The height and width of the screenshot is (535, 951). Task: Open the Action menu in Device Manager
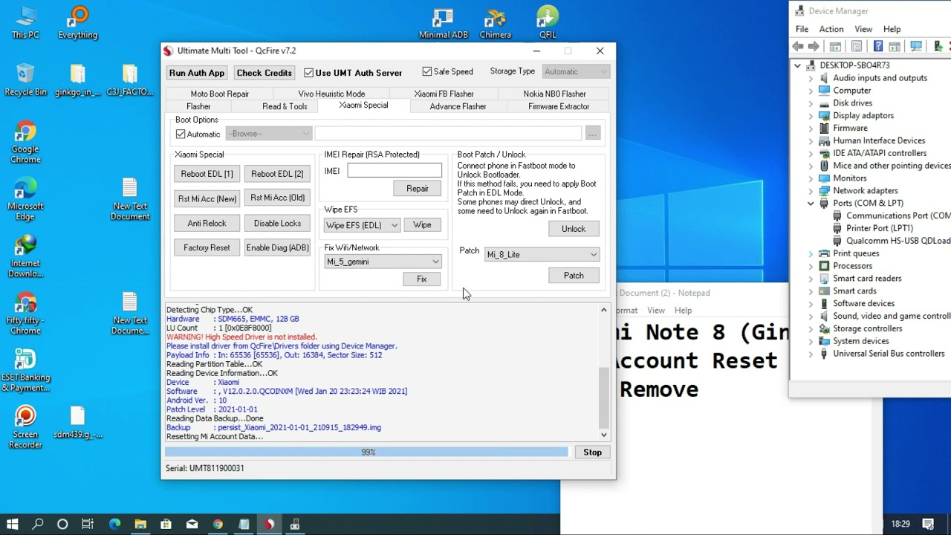[x=831, y=29]
